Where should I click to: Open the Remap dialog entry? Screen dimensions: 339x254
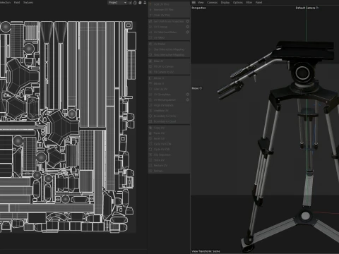[x=169, y=171]
